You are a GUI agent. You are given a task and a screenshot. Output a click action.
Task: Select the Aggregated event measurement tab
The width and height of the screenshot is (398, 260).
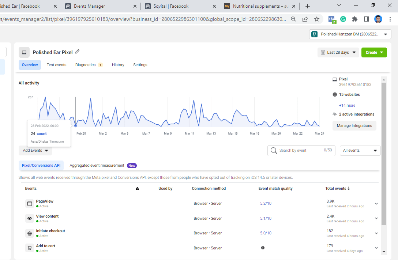[x=97, y=165]
